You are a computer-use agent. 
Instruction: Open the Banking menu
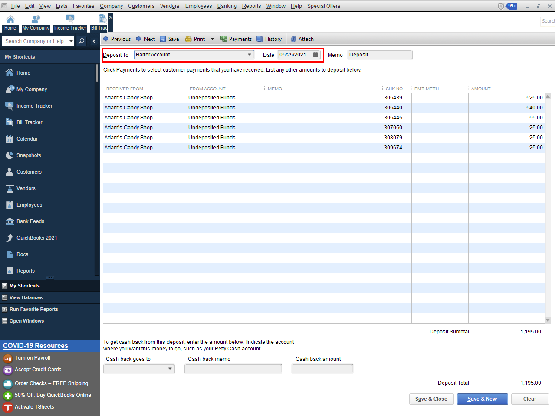coord(227,6)
